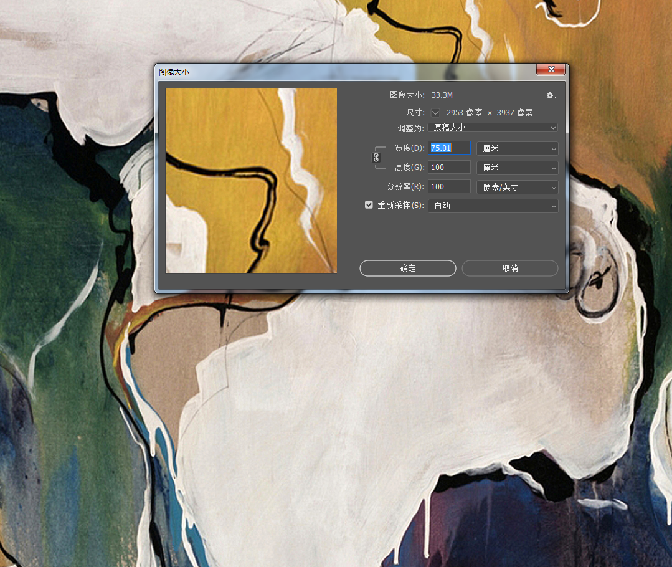Screen dimensions: 672x567
Task: Open the 宽度 unit 厘米 dropdown
Action: tap(518, 148)
